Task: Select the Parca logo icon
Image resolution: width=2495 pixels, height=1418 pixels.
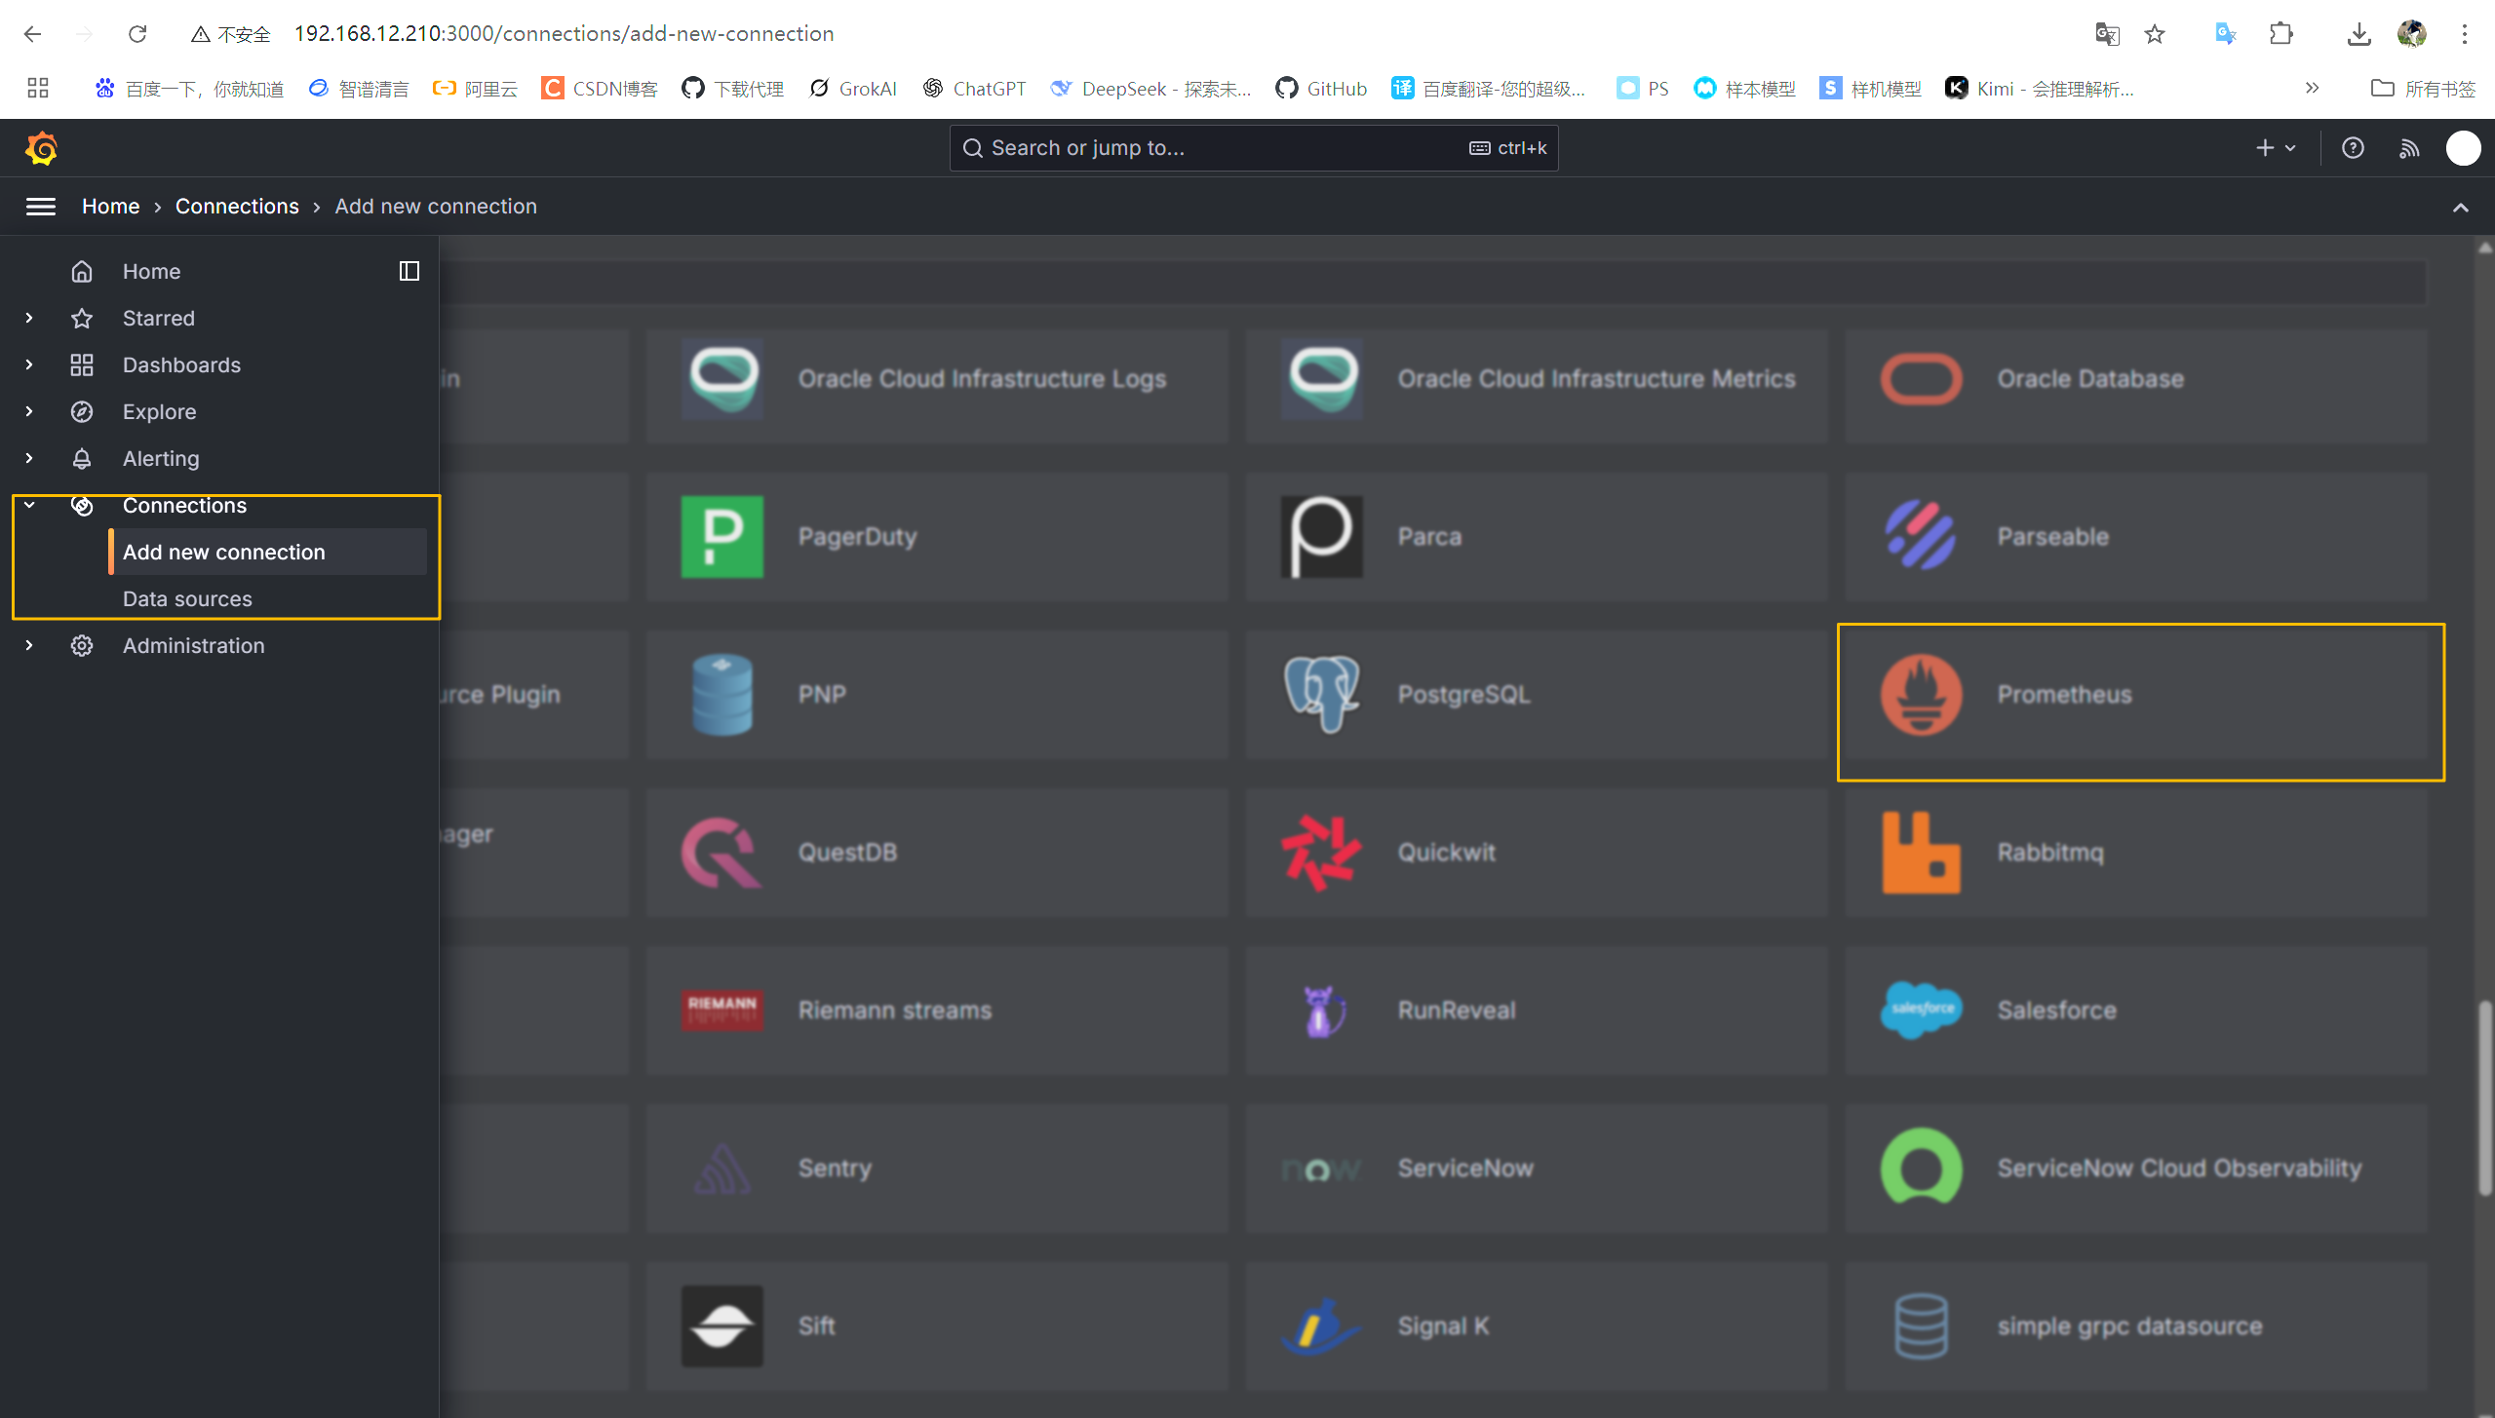Action: point(1321,536)
